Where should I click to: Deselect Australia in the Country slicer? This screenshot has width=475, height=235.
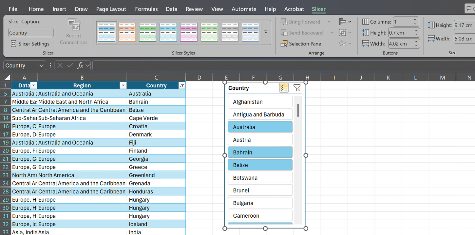[260, 127]
